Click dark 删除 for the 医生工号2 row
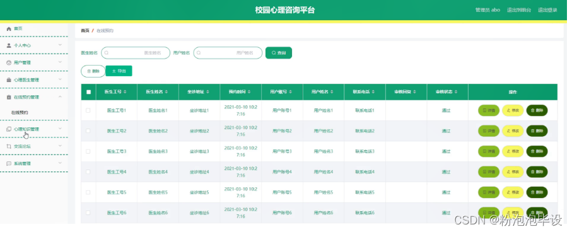The height and width of the screenshot is (232, 572). [537, 130]
